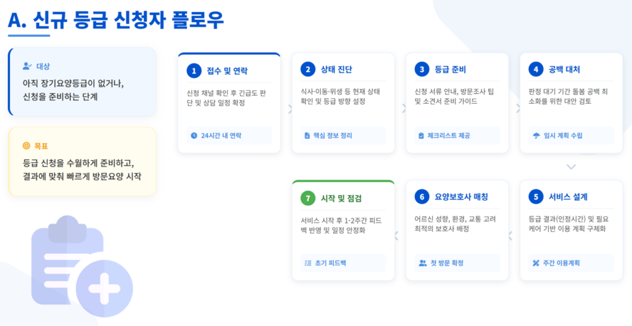Screen dimensions: 632x326
Task: Click the target icon next to 목표
Action: (x=26, y=146)
